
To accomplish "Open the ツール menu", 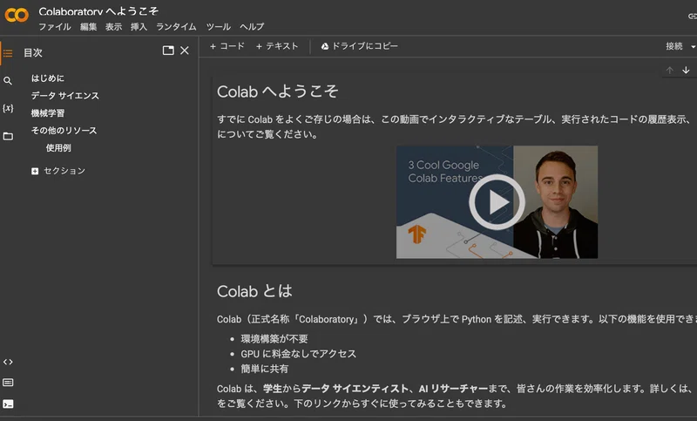I will [219, 27].
